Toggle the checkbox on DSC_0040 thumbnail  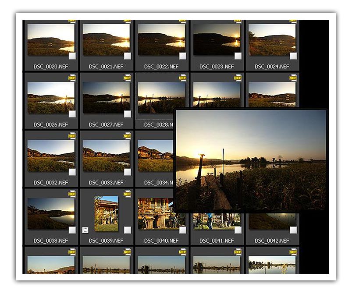[182, 230]
